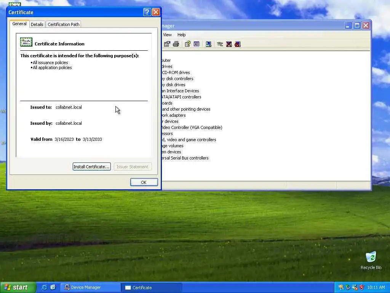Image resolution: width=390 pixels, height=293 pixels.
Task: Close the Certificate dialog
Action: [x=156, y=12]
